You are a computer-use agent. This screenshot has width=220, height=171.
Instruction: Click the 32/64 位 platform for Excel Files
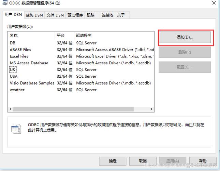tap(64, 56)
